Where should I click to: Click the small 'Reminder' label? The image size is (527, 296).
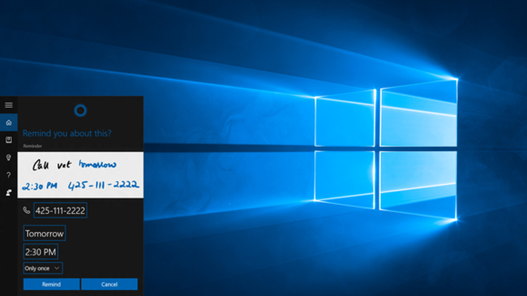pos(33,146)
